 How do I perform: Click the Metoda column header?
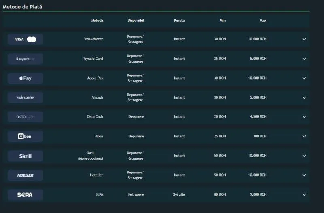coord(97,21)
